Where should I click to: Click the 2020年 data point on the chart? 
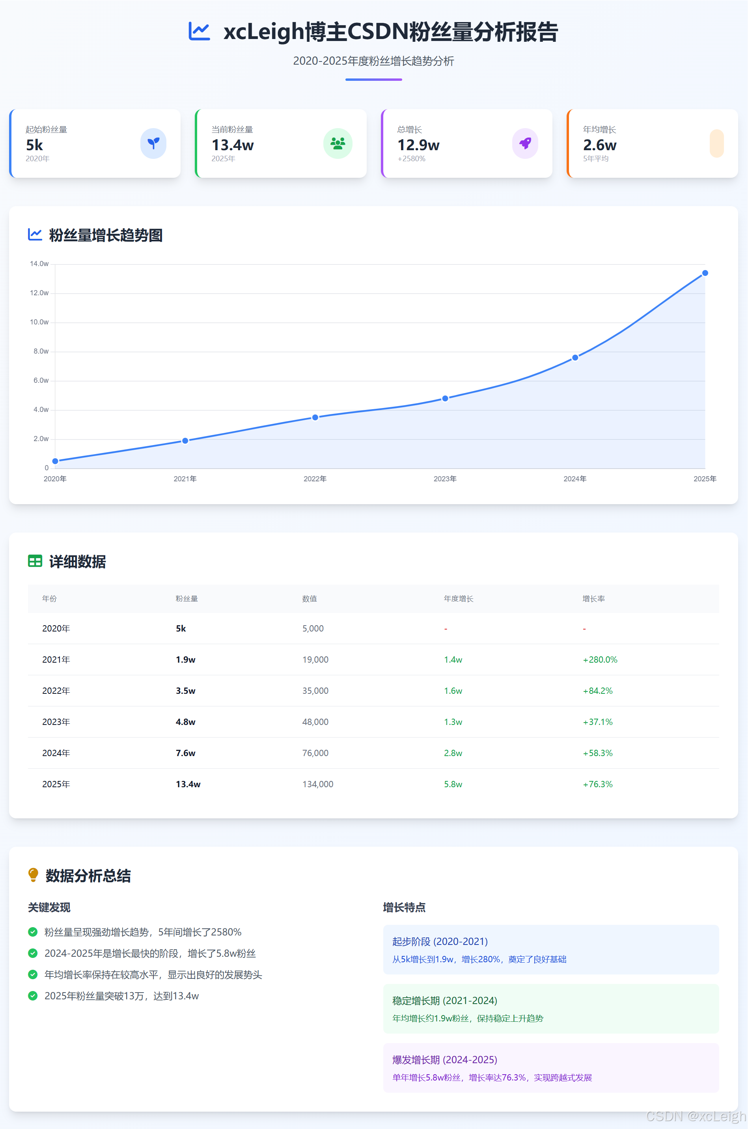pos(55,461)
